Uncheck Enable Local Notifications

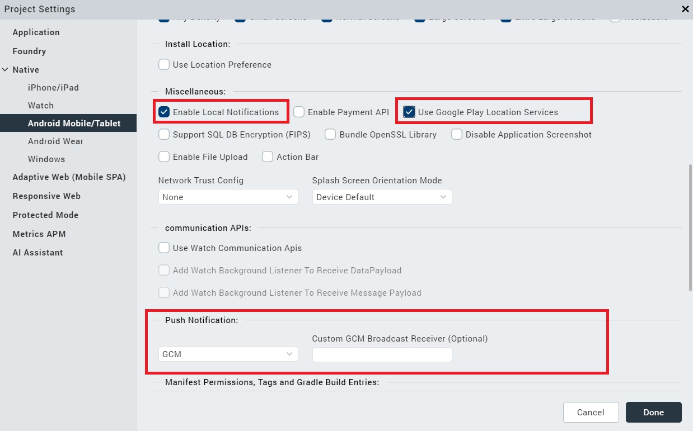click(164, 112)
